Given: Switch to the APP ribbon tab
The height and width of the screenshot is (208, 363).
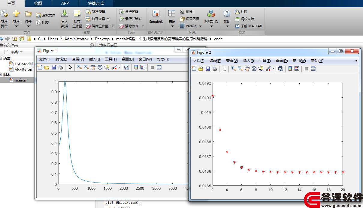Looking at the screenshot, I should pos(65,3).
